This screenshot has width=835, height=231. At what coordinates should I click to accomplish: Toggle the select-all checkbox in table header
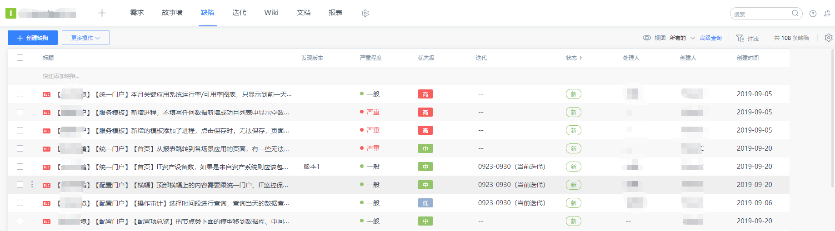20,58
